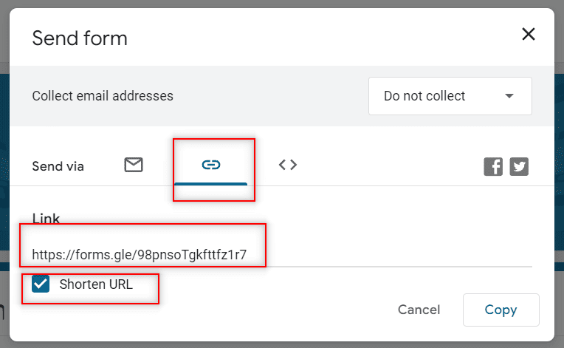Select the forms.gle link URL field
Screen dimensions: 564x348
click(x=282, y=254)
